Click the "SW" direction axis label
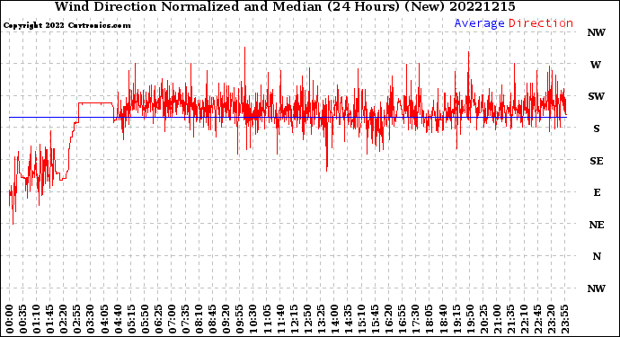Viewport: 620px width, 337px height. (596, 96)
